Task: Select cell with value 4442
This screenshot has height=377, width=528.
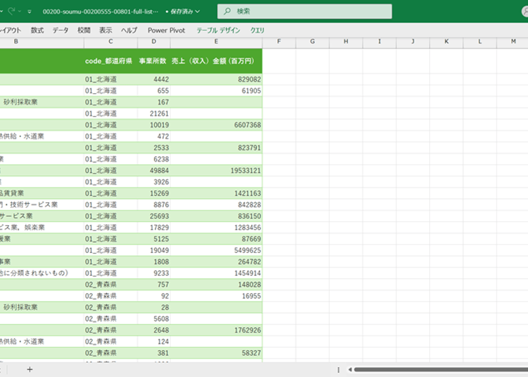Action: click(x=154, y=79)
